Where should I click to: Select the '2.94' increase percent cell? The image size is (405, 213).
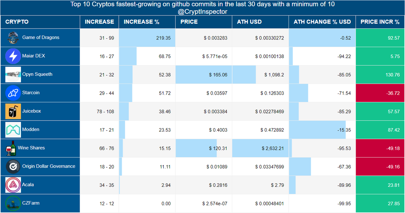[x=147, y=185]
